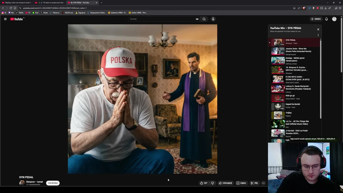Subscribe with the Subskrybuj button
Image resolution: width=343 pixels, height=193 pixels.
point(53,183)
